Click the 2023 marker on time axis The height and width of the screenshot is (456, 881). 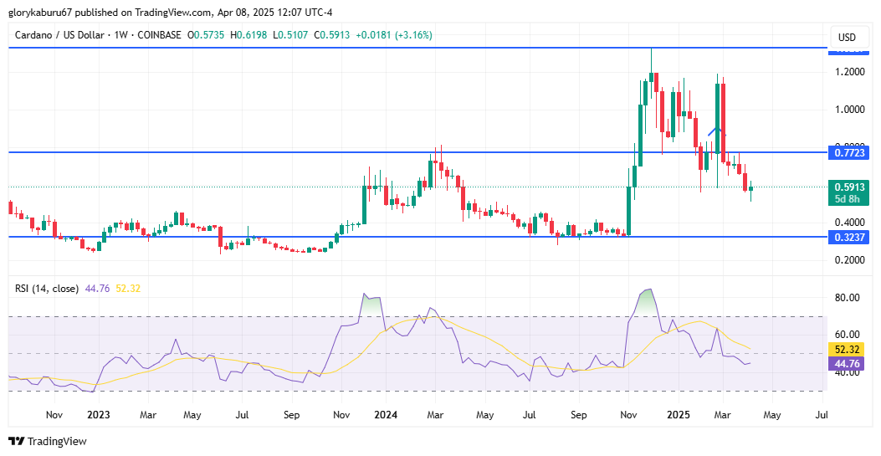click(99, 415)
